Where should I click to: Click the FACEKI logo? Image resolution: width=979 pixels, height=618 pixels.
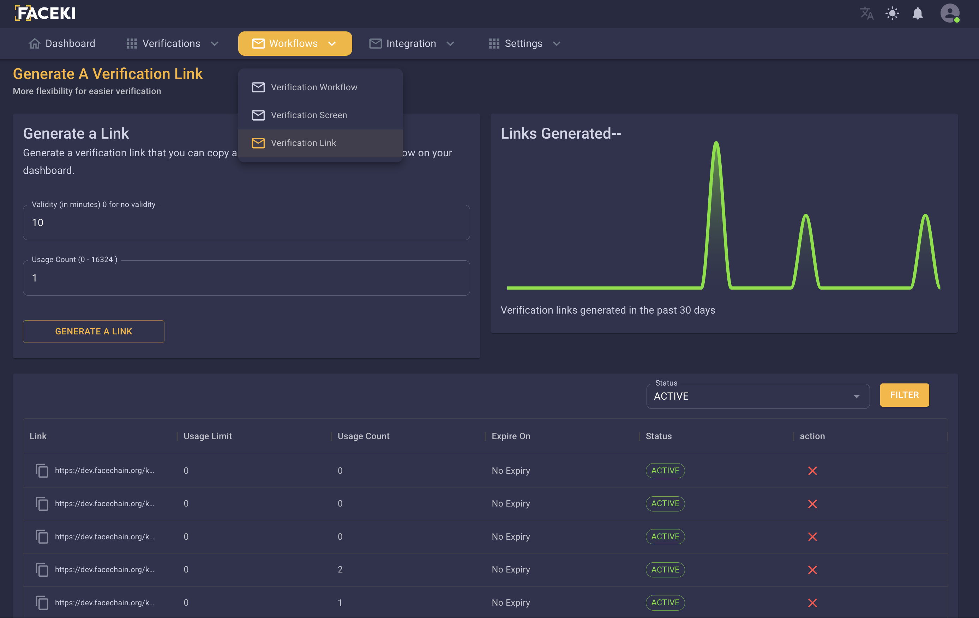[x=45, y=13]
